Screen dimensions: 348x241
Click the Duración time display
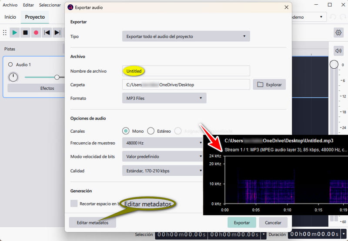click(315, 234)
